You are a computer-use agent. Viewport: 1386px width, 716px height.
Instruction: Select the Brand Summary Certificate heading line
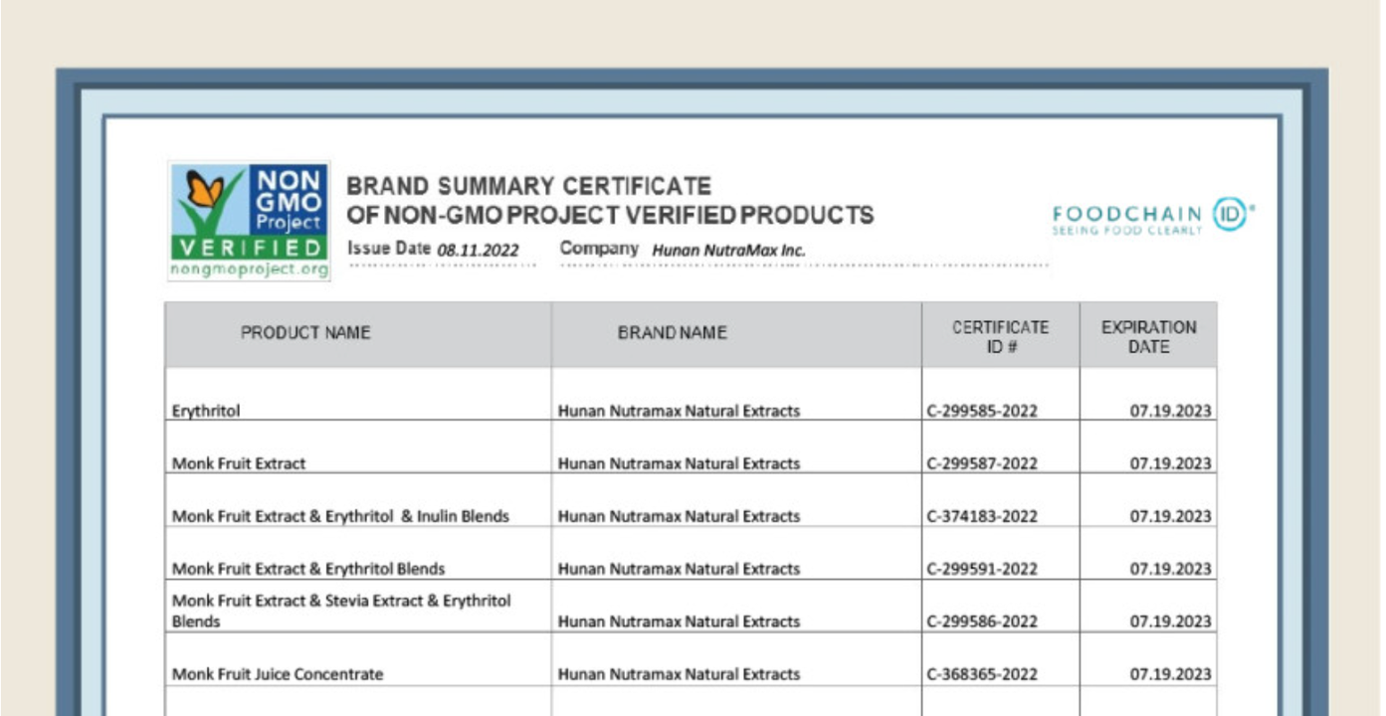pyautogui.click(x=528, y=186)
